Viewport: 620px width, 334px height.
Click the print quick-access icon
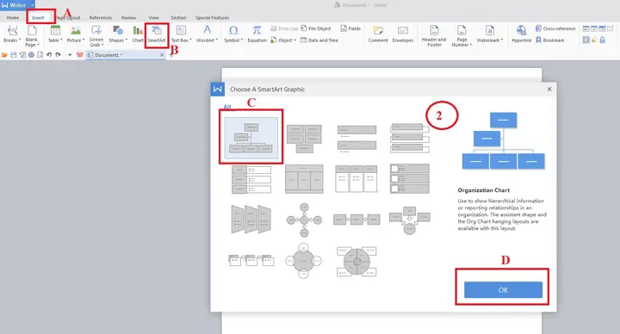pos(31,55)
